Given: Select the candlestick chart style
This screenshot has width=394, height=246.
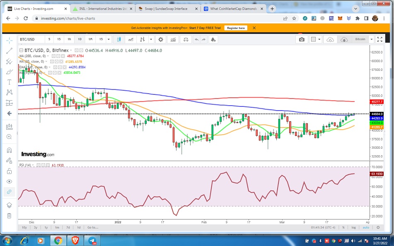Looking at the screenshot, I should (x=119, y=39).
